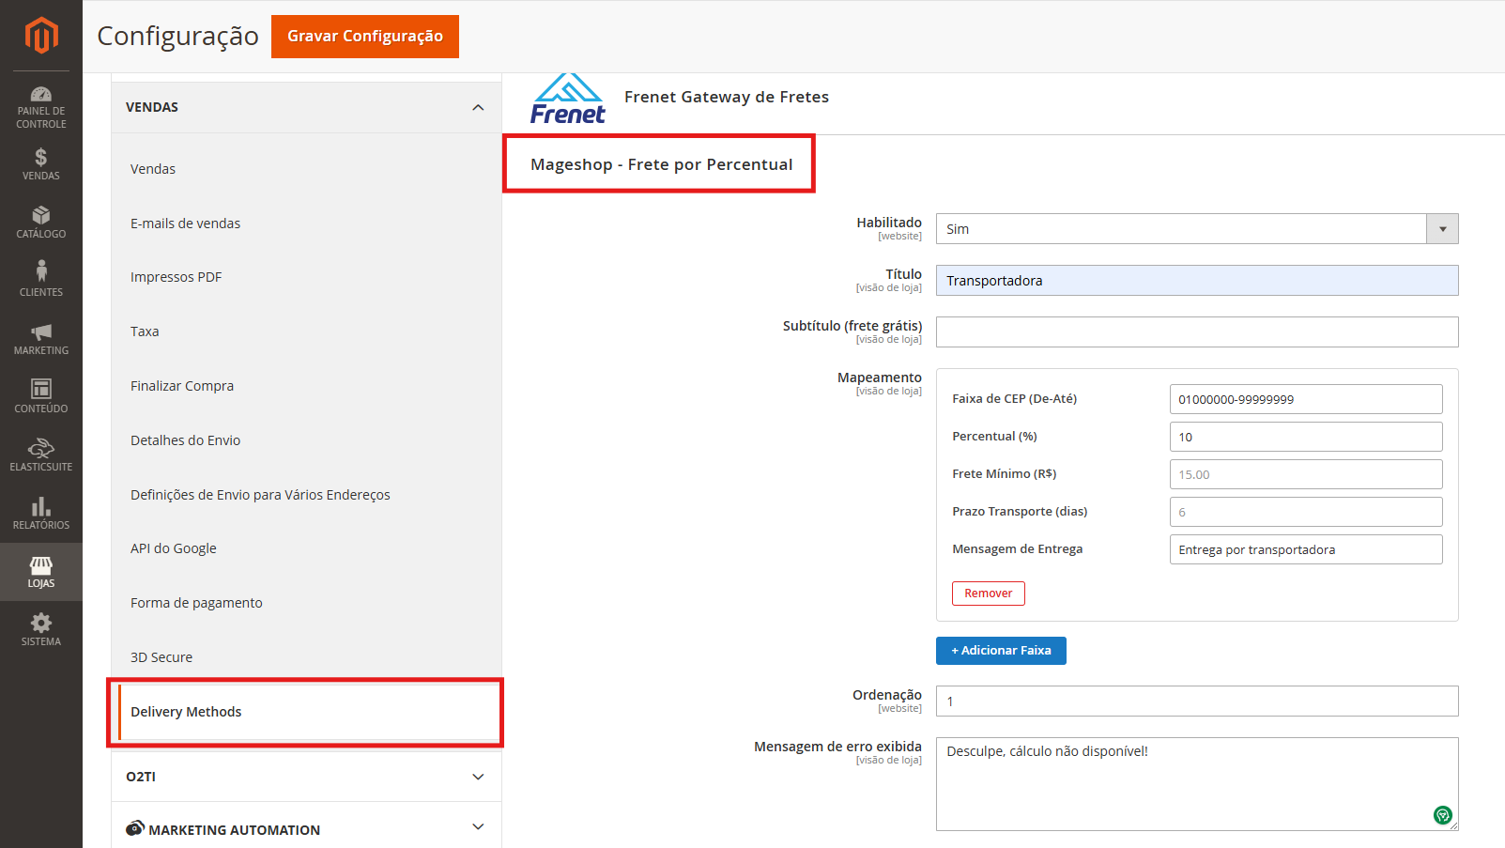1505x848 pixels.
Task: Click the Gravar Configuração button
Action: point(364,37)
